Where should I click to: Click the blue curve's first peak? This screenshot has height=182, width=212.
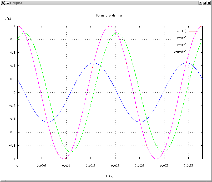coord(94,63)
